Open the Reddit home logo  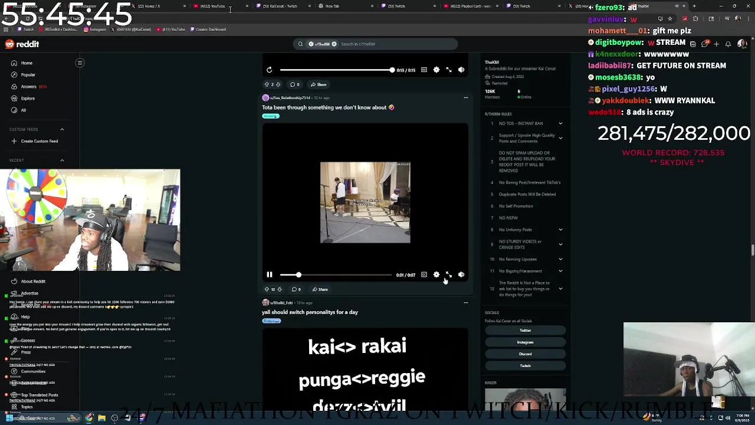click(22, 44)
